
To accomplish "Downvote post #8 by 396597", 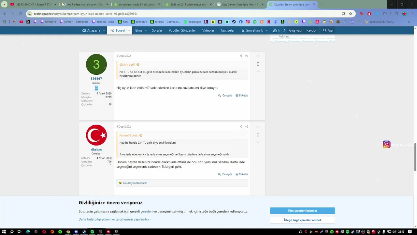I will click(258, 71).
